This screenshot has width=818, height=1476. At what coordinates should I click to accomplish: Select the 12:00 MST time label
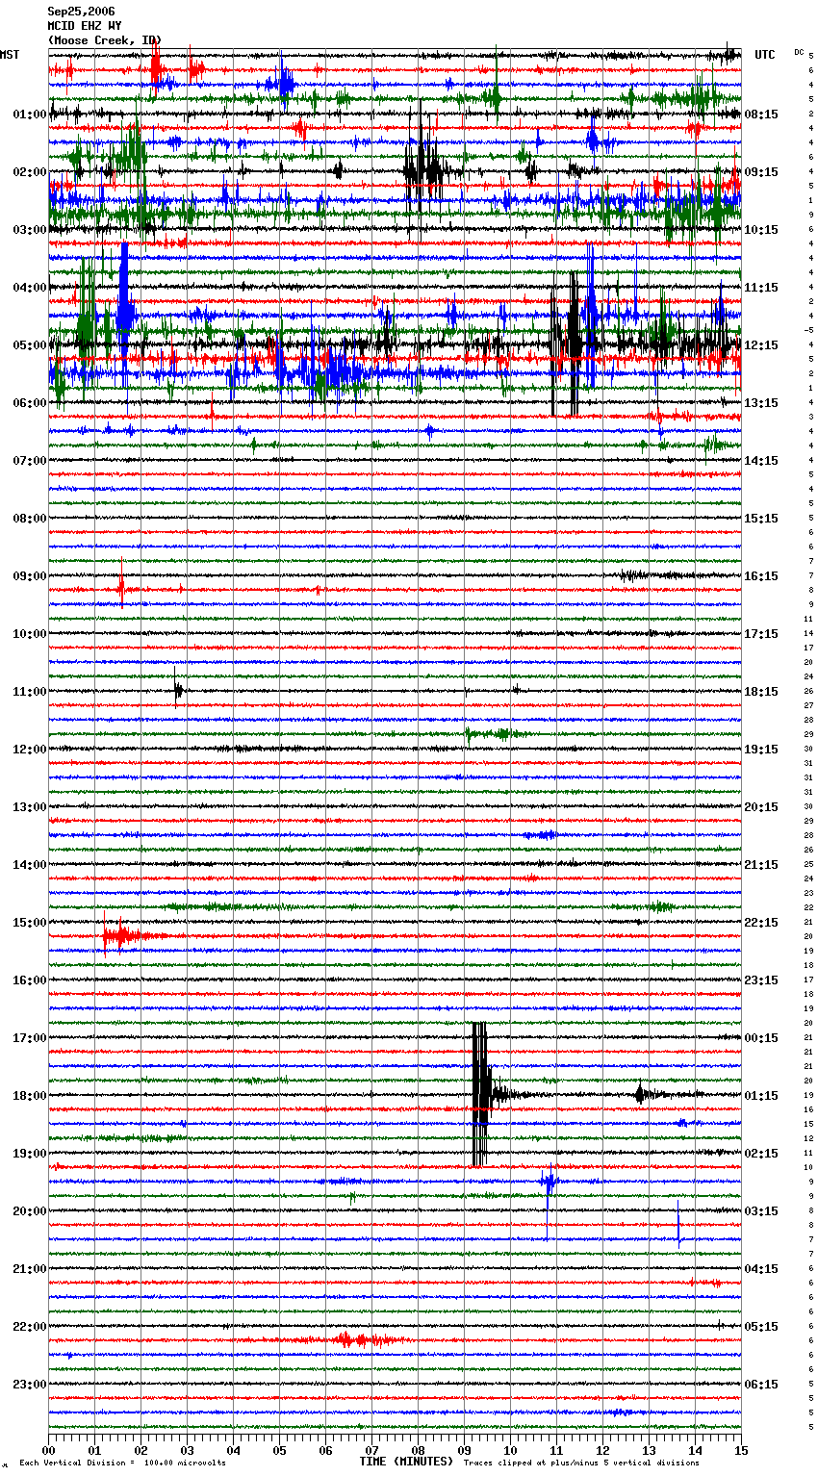(29, 750)
